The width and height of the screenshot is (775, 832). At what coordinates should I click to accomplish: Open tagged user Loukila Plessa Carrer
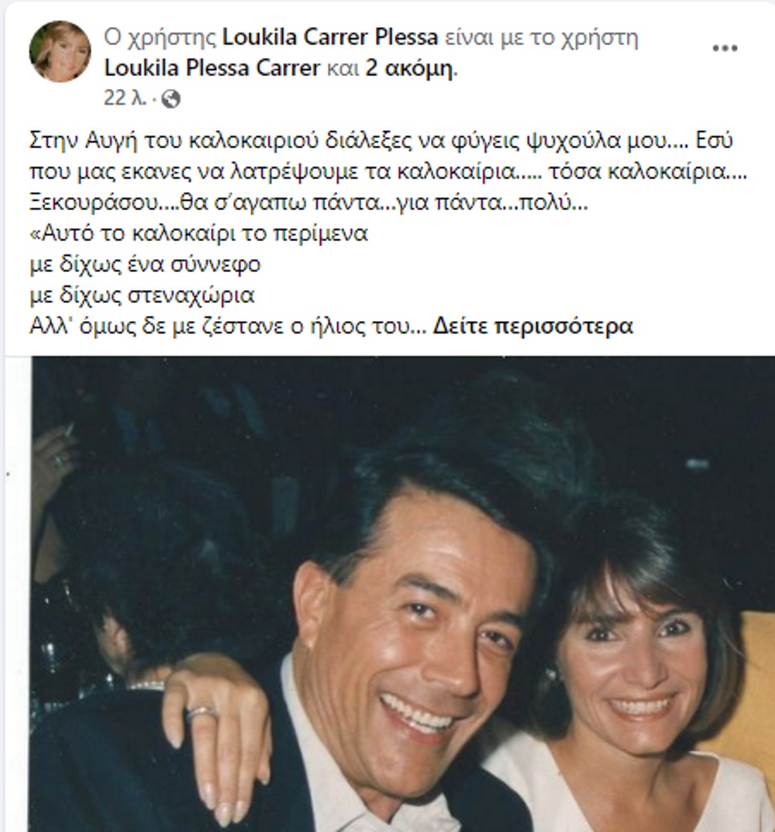point(212,68)
